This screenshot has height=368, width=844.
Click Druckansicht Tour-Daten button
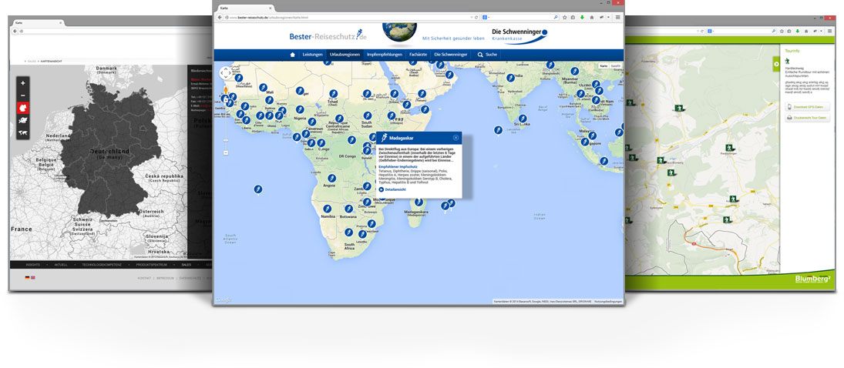pos(807,117)
